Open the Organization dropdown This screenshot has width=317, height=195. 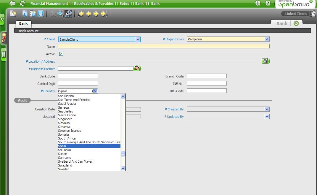267,39
